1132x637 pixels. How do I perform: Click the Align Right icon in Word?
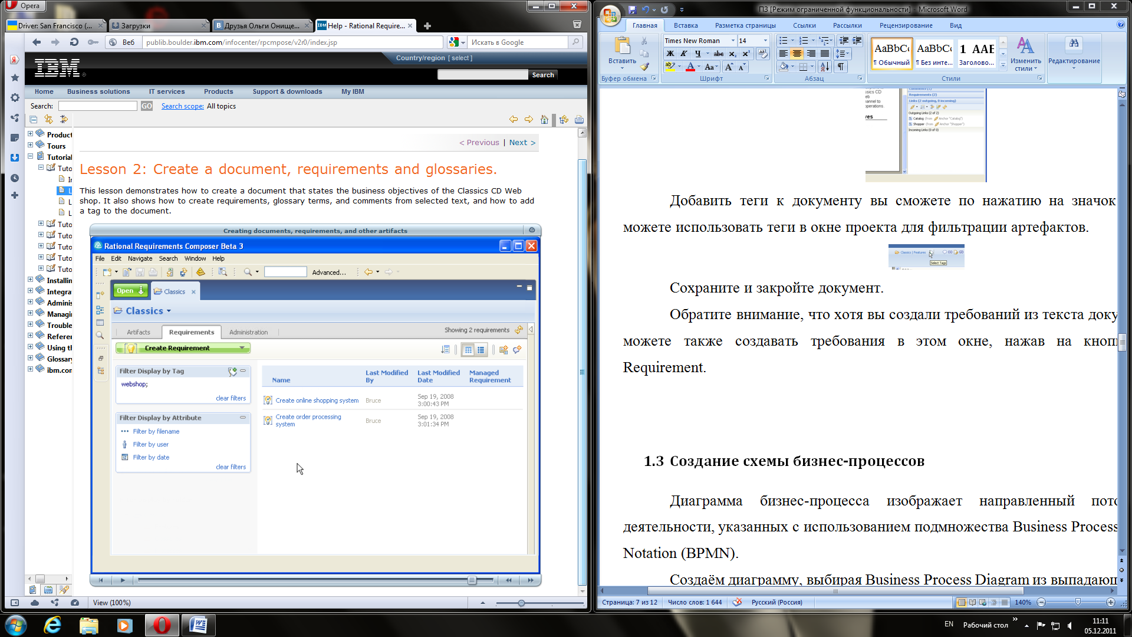(811, 54)
